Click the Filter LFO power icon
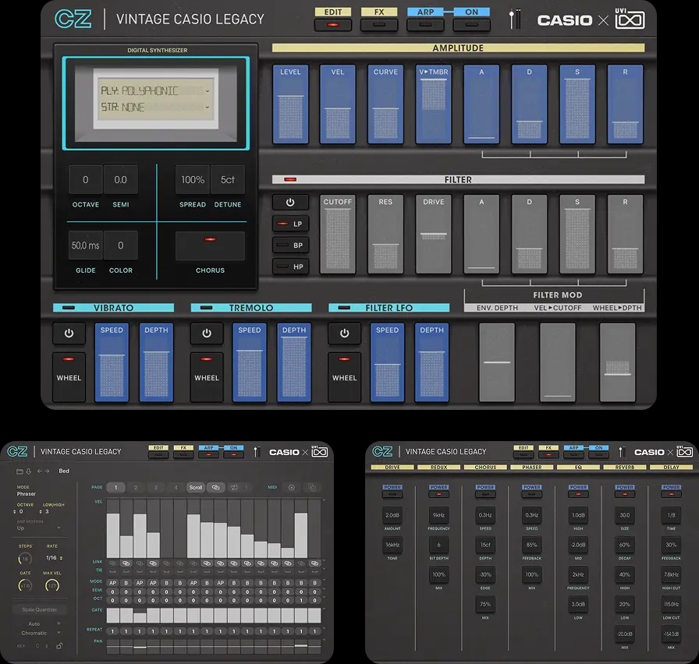This screenshot has width=699, height=664. coord(344,334)
